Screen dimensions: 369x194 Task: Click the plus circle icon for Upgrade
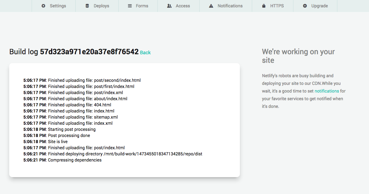point(305,6)
